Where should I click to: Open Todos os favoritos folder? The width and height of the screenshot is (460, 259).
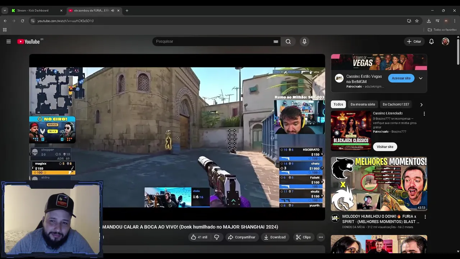tap(442, 30)
